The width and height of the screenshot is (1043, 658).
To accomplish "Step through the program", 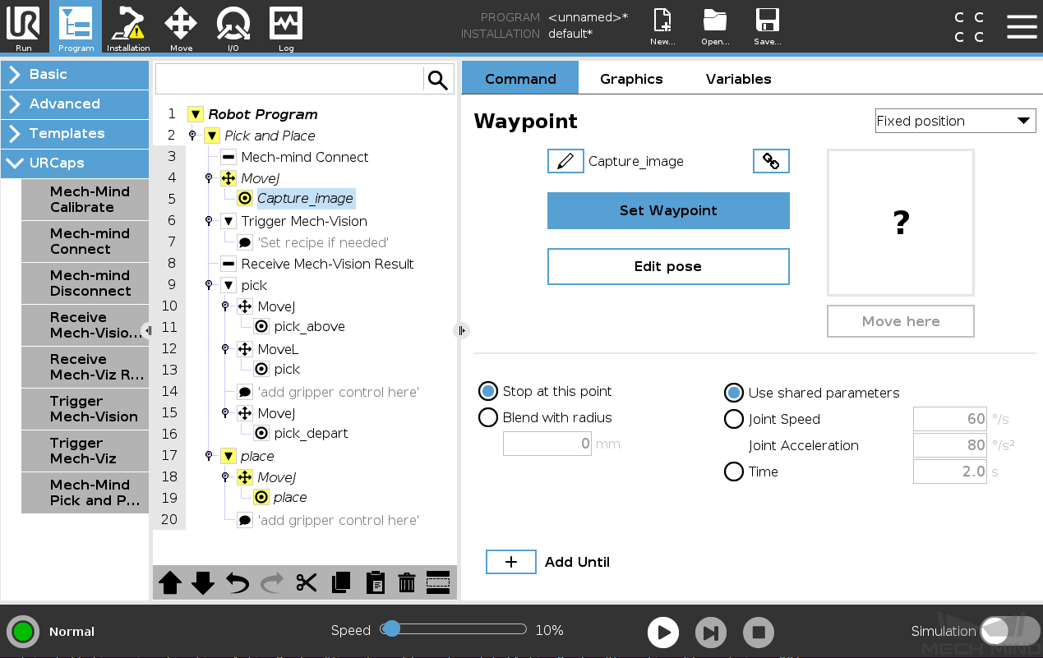I will tap(711, 633).
